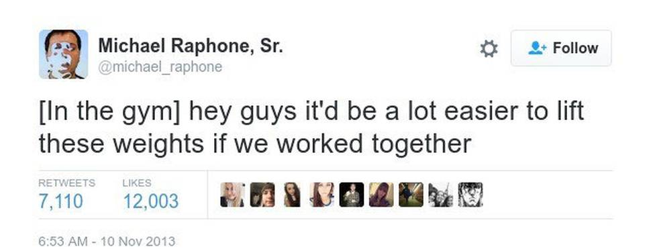Open avatar of person standing on black background
The width and height of the screenshot is (651, 249).
click(352, 195)
